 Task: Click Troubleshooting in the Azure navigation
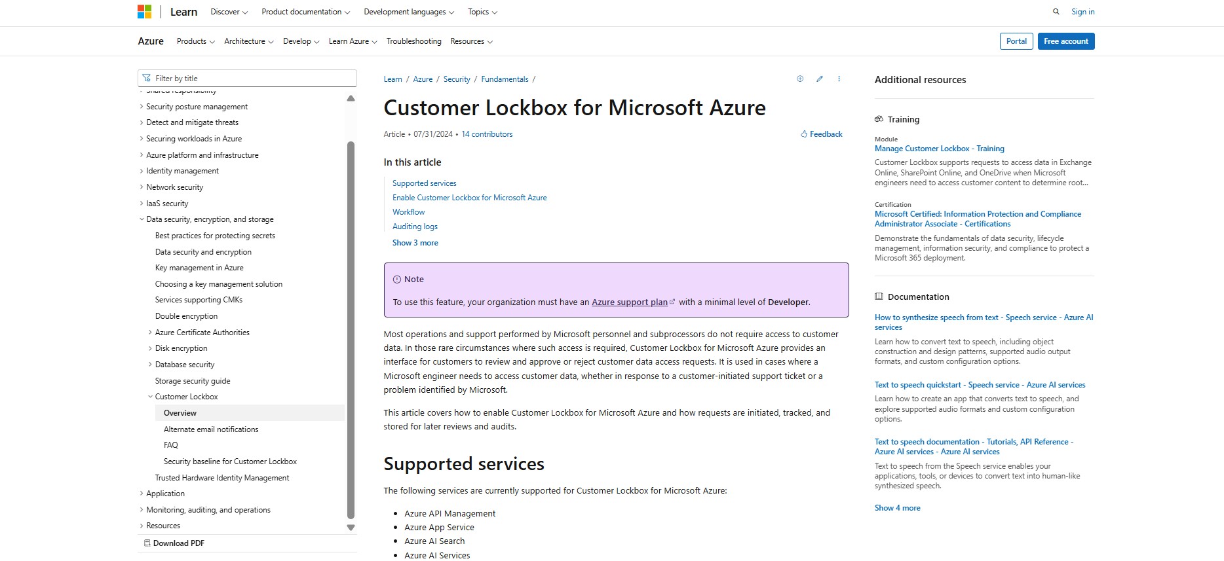tap(413, 41)
